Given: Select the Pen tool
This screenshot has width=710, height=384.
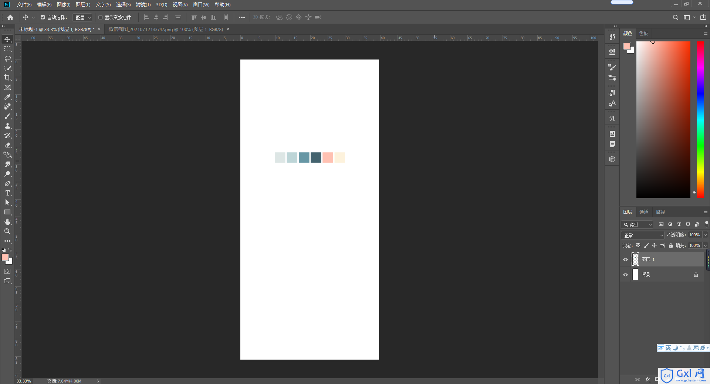Looking at the screenshot, I should tap(7, 183).
